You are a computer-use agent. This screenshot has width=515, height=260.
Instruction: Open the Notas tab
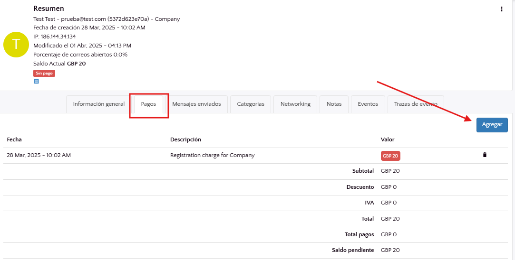coord(334,104)
